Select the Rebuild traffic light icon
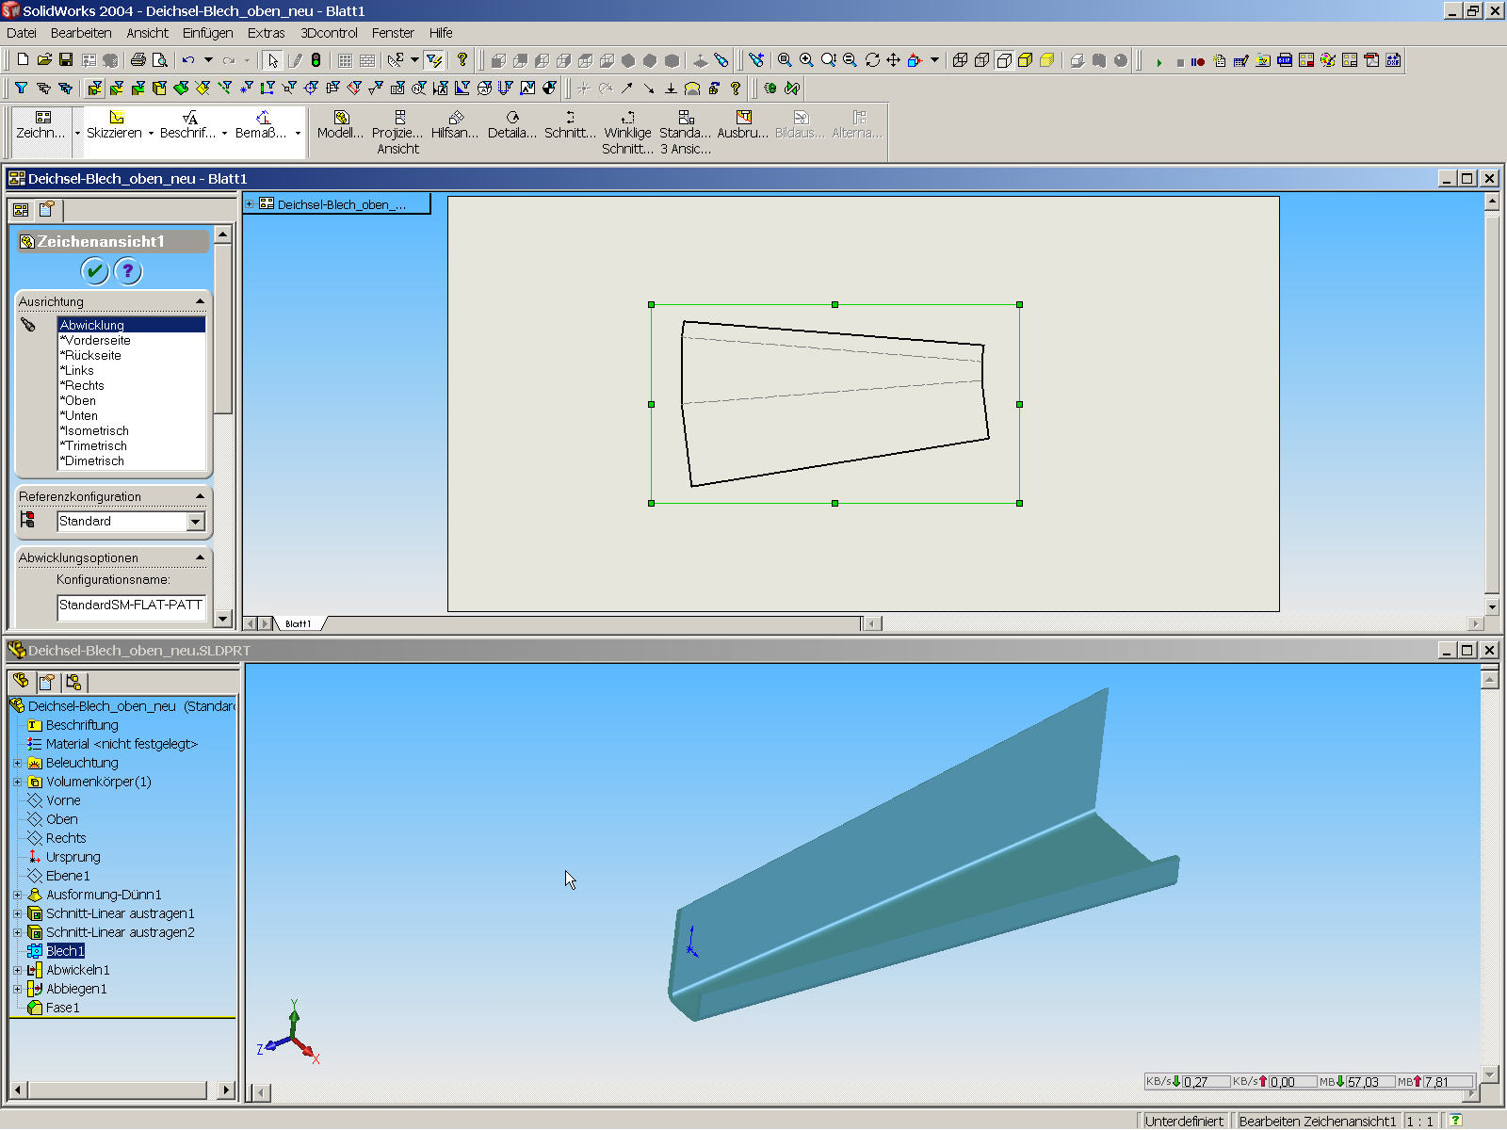Viewport: 1507px width, 1130px height. click(316, 60)
